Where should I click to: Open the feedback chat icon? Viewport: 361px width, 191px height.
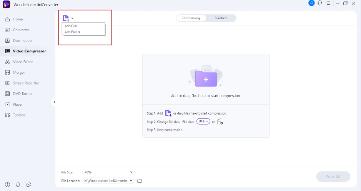(28, 184)
